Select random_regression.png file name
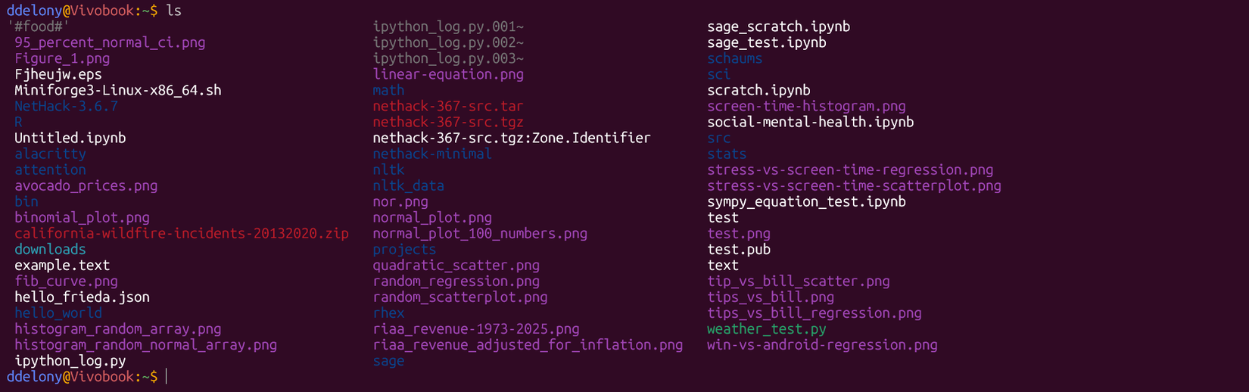Image resolution: width=1249 pixels, height=392 pixels. [x=456, y=281]
